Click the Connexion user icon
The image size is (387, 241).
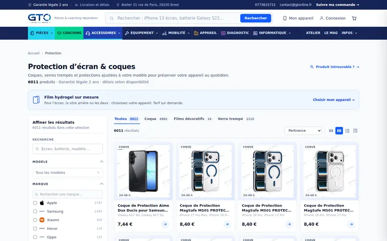pos(321,18)
